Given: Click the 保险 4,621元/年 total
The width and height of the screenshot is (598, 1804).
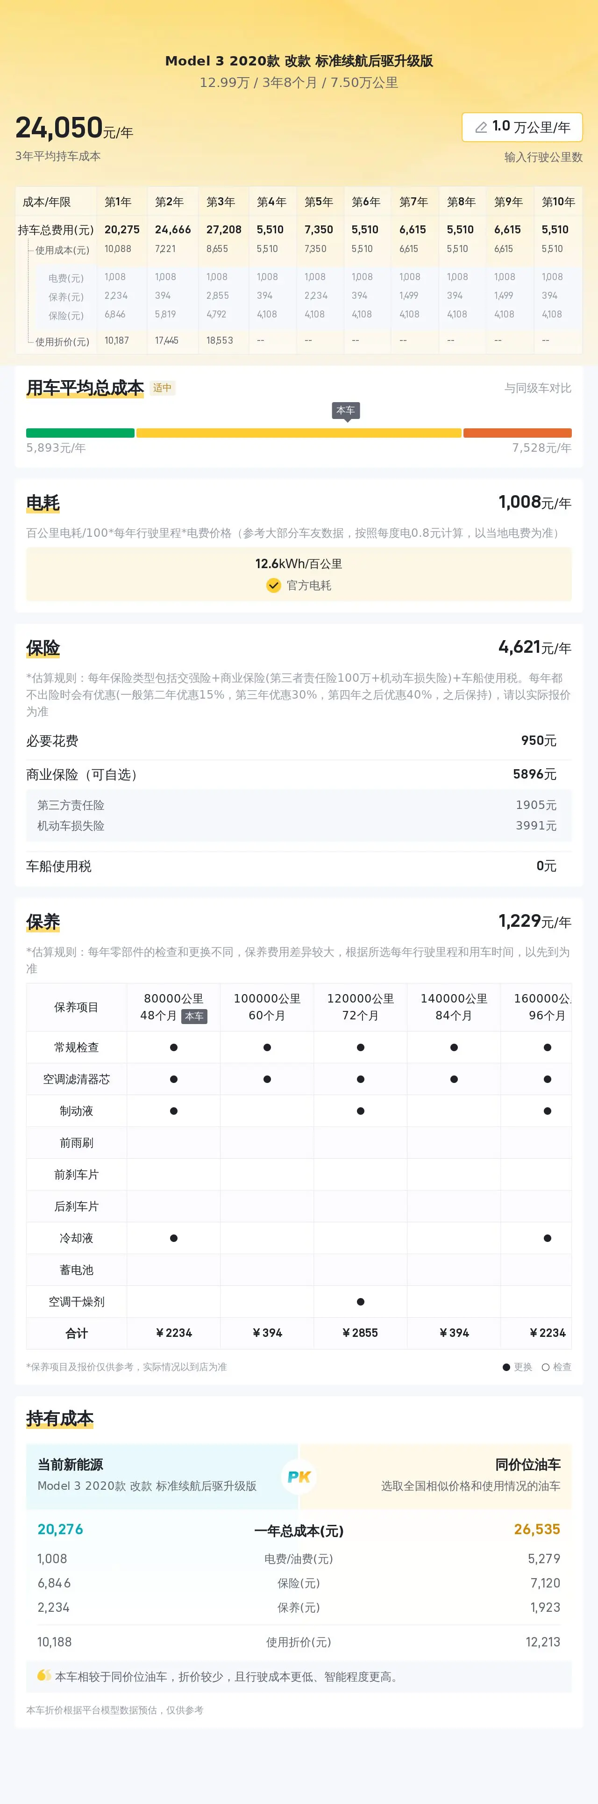Looking at the screenshot, I should coord(535,647).
